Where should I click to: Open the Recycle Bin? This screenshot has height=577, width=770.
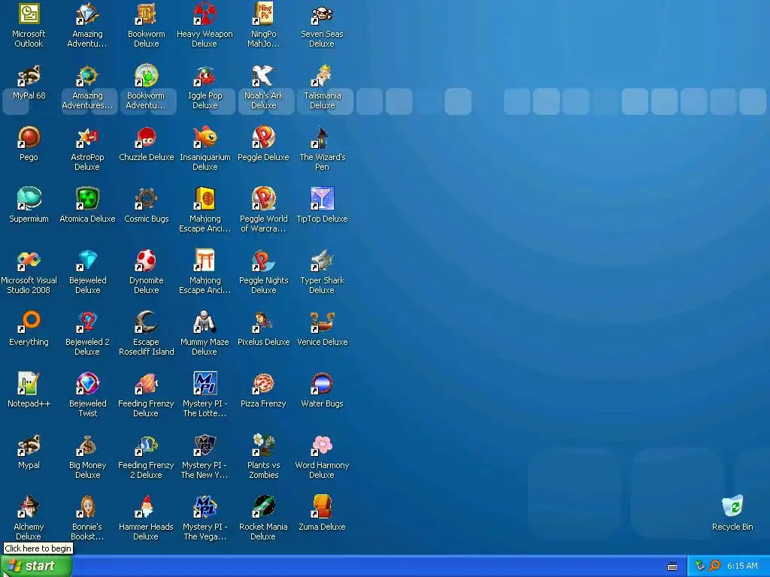click(x=732, y=506)
